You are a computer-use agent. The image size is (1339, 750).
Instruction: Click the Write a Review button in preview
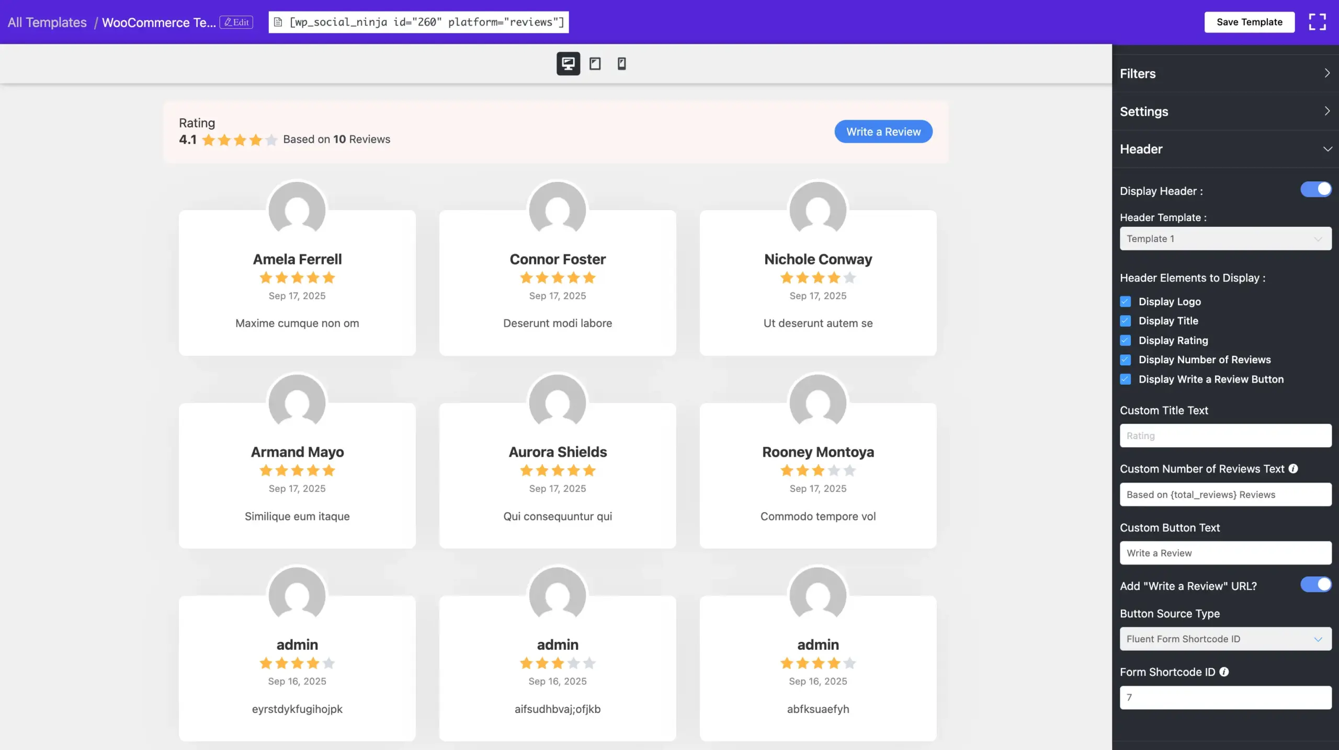pos(883,131)
